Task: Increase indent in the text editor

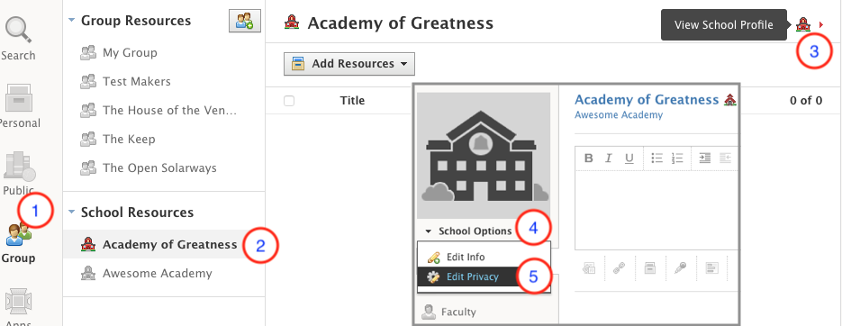Action: 704,158
